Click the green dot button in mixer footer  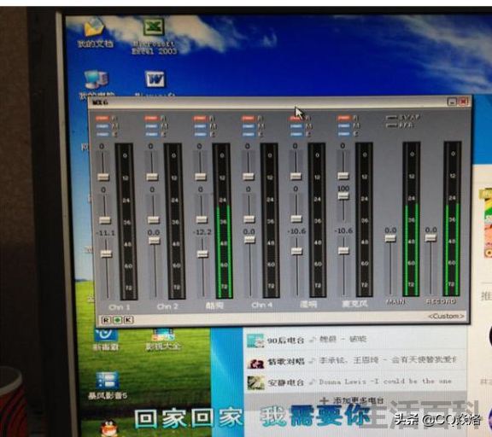pos(117,320)
